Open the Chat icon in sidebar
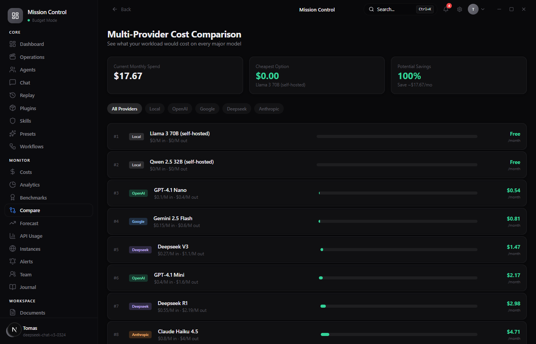 (x=13, y=83)
